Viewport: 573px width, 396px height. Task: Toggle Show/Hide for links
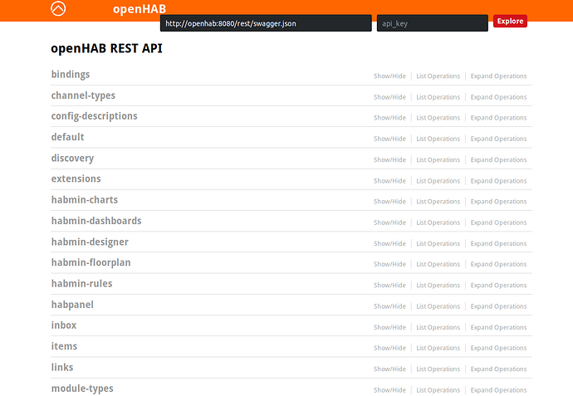[389, 369]
